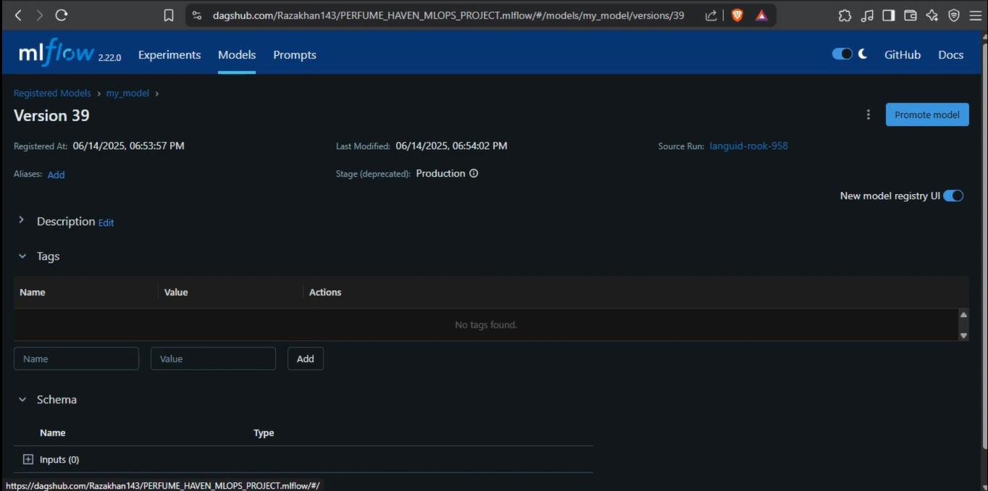This screenshot has height=491, width=988.
Task: Open the Brave Shields lion icon
Action: coord(737,15)
